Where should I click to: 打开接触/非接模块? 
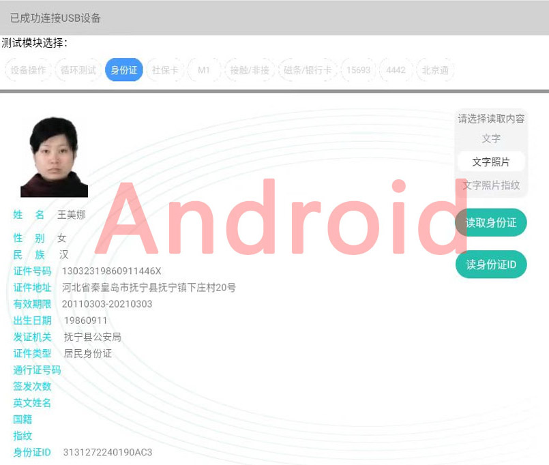point(249,70)
